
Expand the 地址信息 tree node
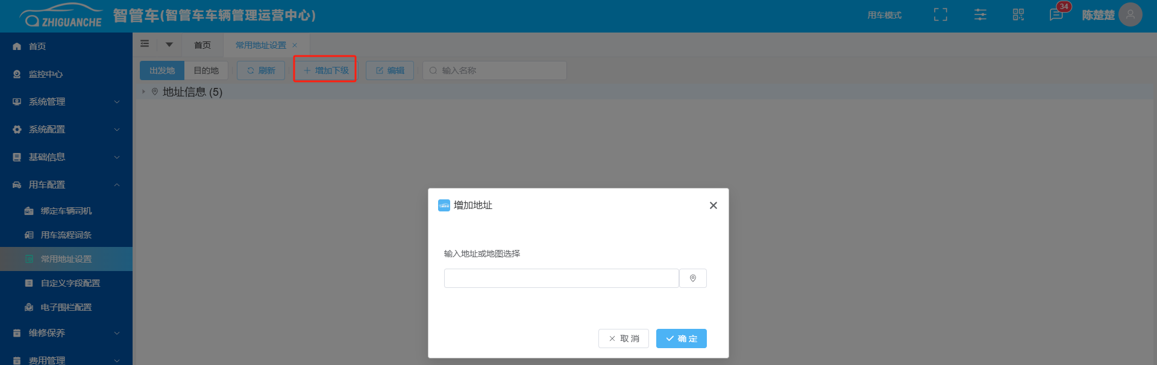tap(143, 92)
